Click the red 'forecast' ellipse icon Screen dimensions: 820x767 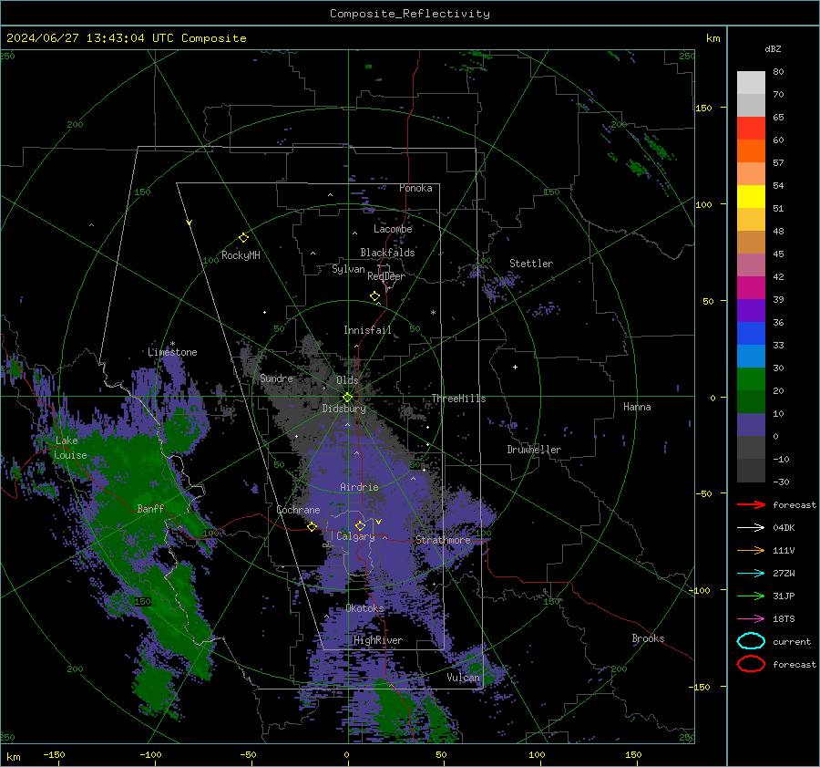click(751, 664)
